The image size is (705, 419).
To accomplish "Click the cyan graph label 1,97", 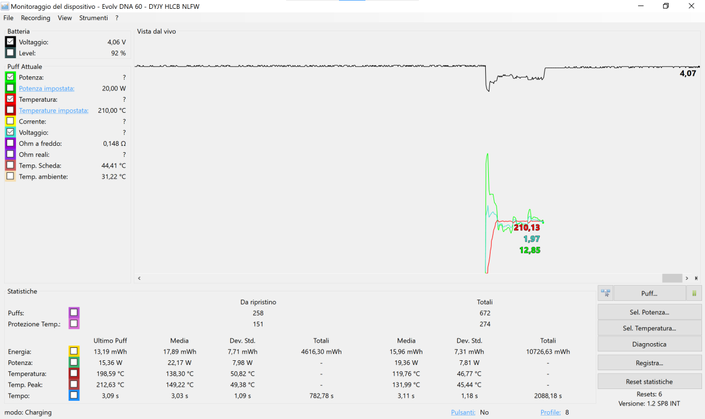I will [532, 239].
